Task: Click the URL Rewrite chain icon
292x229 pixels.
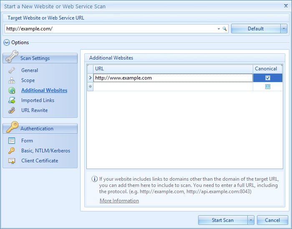Action: coord(12,110)
